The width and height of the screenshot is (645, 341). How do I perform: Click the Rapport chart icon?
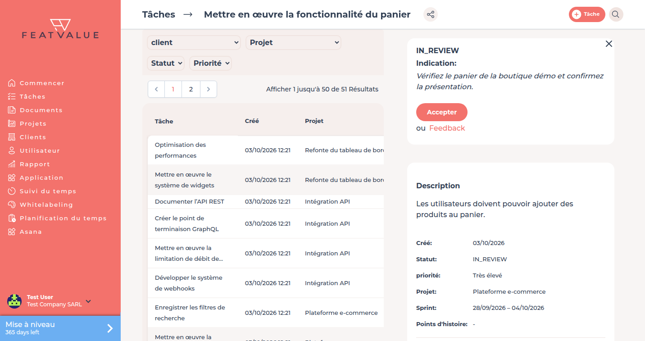[12, 164]
